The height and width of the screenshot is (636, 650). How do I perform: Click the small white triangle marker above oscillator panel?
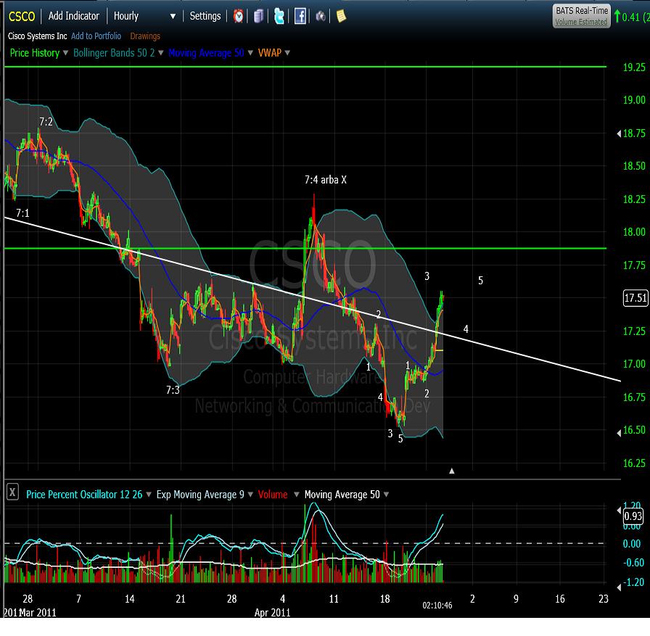click(x=452, y=471)
